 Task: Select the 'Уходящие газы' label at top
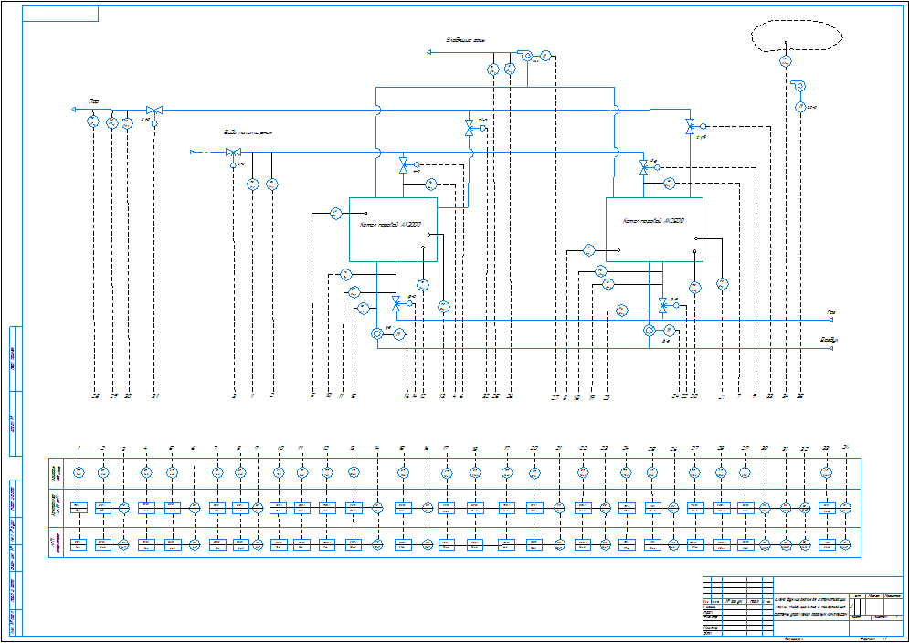(464, 40)
